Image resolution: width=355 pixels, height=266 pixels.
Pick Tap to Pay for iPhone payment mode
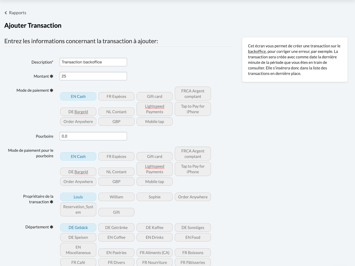193,109
